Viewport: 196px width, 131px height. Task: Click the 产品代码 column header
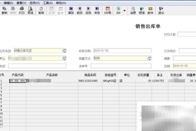coord(18,75)
